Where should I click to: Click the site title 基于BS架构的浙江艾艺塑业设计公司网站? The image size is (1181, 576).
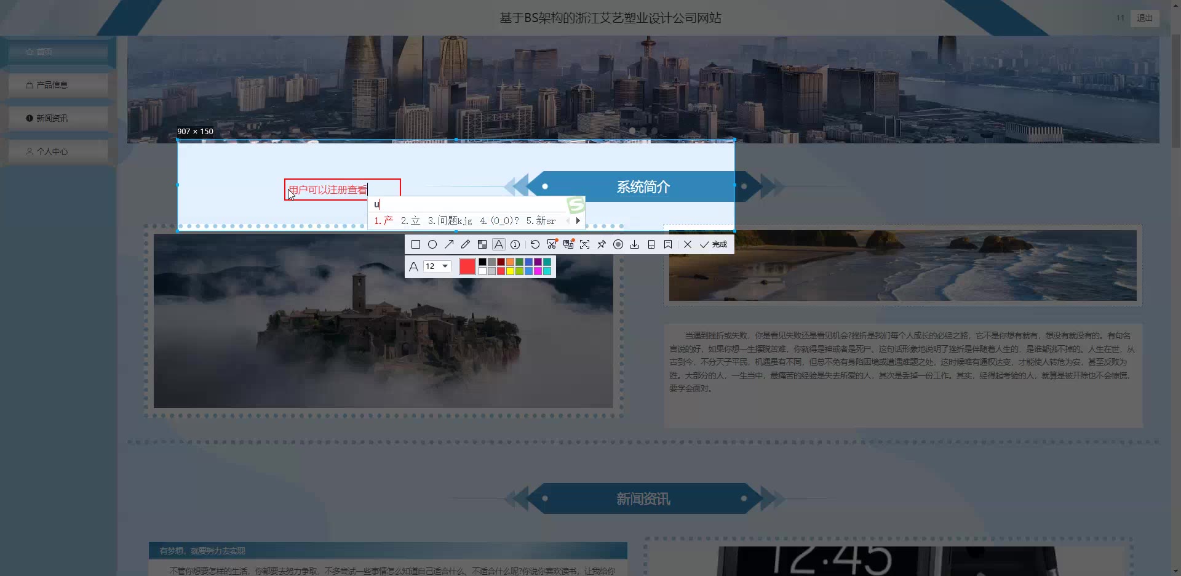click(610, 18)
